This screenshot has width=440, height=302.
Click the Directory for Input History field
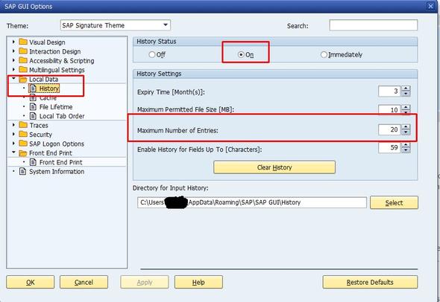[252, 202]
